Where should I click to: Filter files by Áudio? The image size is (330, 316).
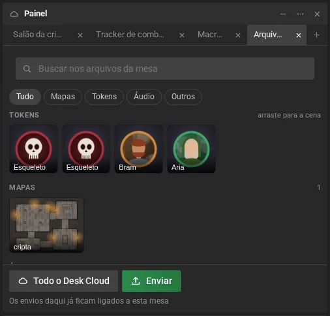pos(144,97)
